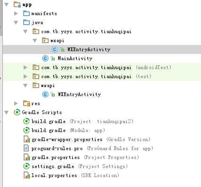Open proguard-rules.pro file
This screenshot has width=201, height=187.
tap(92, 149)
